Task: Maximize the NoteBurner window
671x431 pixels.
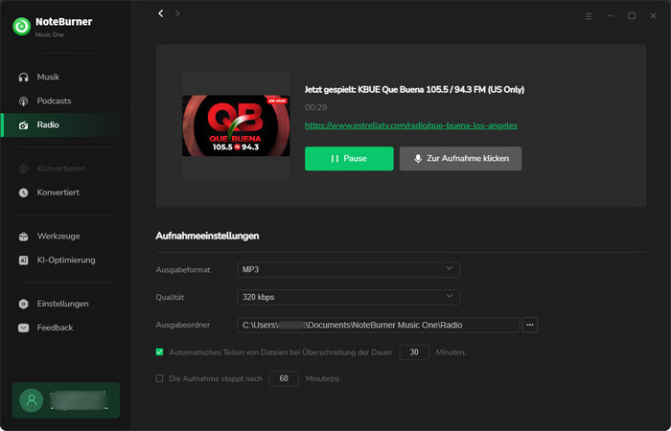Action: pyautogui.click(x=632, y=16)
